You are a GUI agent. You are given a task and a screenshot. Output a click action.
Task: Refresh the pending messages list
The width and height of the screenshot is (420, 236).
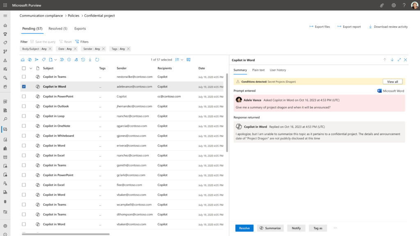pyautogui.click(x=97, y=59)
